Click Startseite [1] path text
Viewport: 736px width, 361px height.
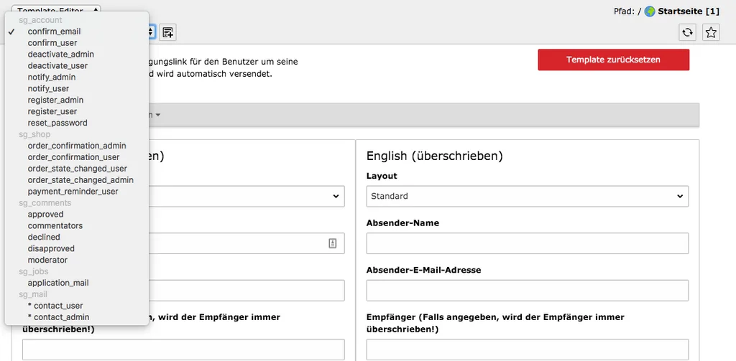coord(689,11)
